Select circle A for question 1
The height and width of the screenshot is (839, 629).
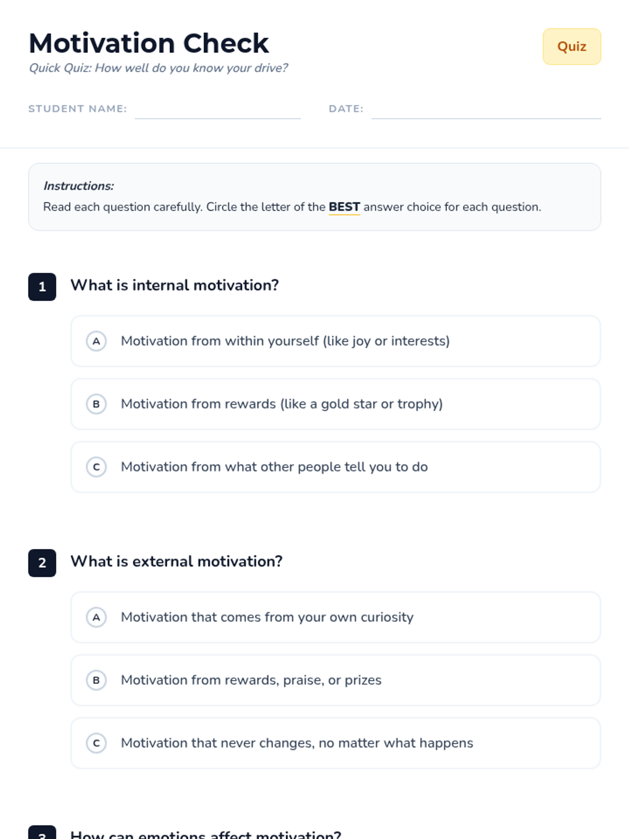click(96, 341)
